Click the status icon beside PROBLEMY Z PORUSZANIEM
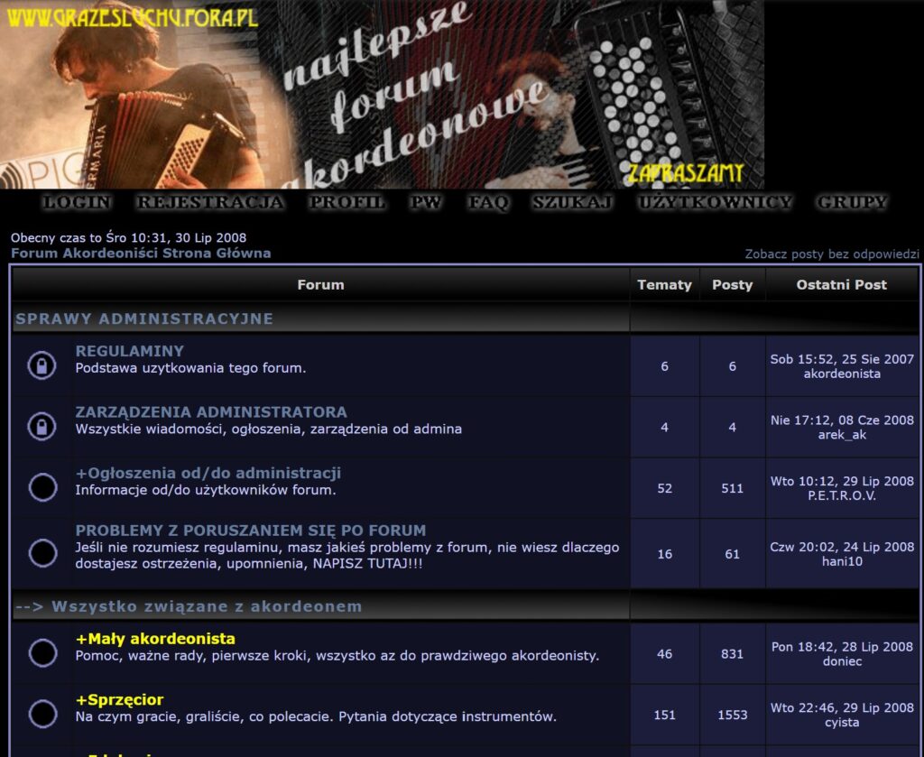Screen dimensions: 924x757 pos(42,552)
